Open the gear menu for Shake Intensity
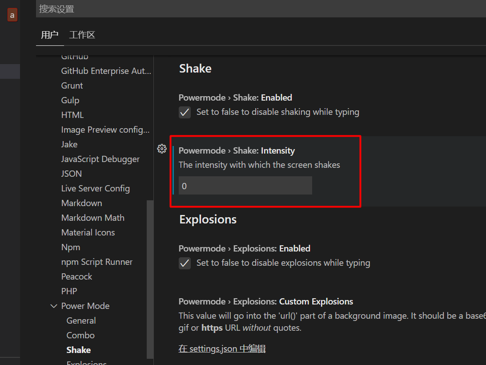The image size is (486, 365). click(162, 149)
